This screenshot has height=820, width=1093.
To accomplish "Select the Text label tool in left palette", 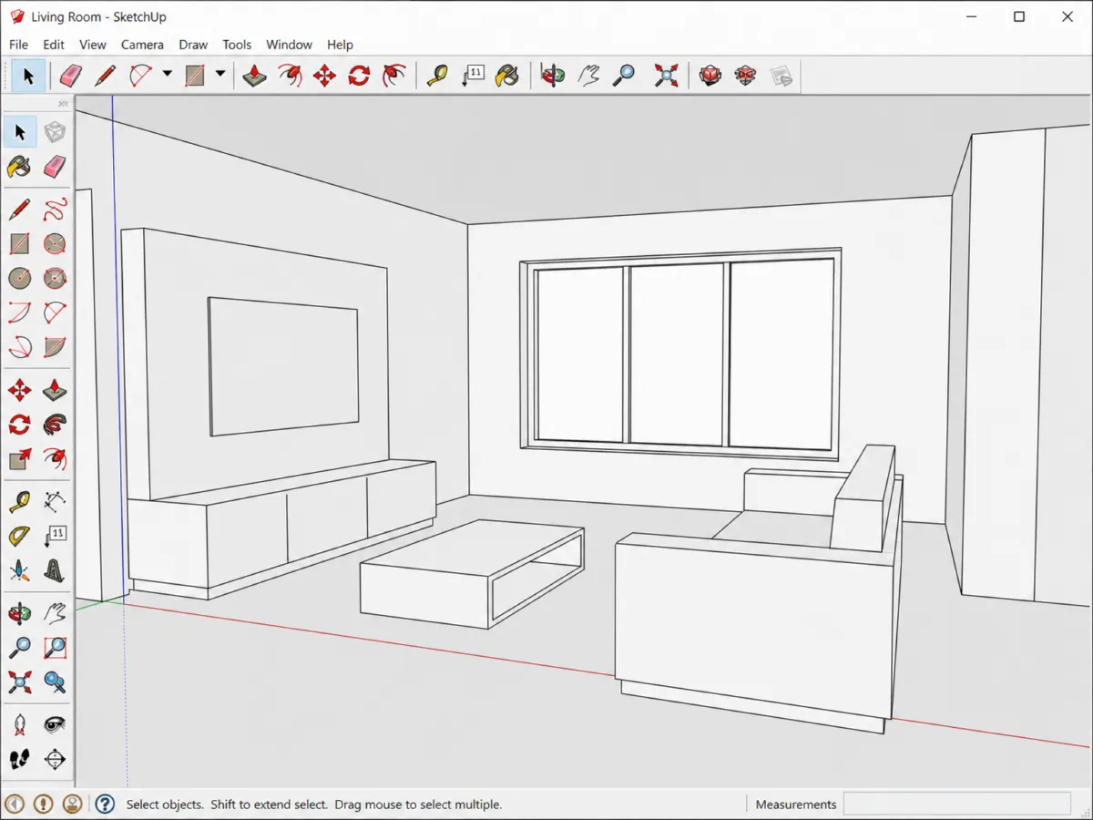I will (55, 537).
